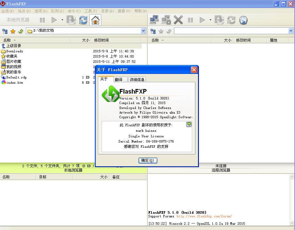The height and width of the screenshot is (230, 295).
Task: Click the FlashFXP title bar app icon
Action: 3,4
